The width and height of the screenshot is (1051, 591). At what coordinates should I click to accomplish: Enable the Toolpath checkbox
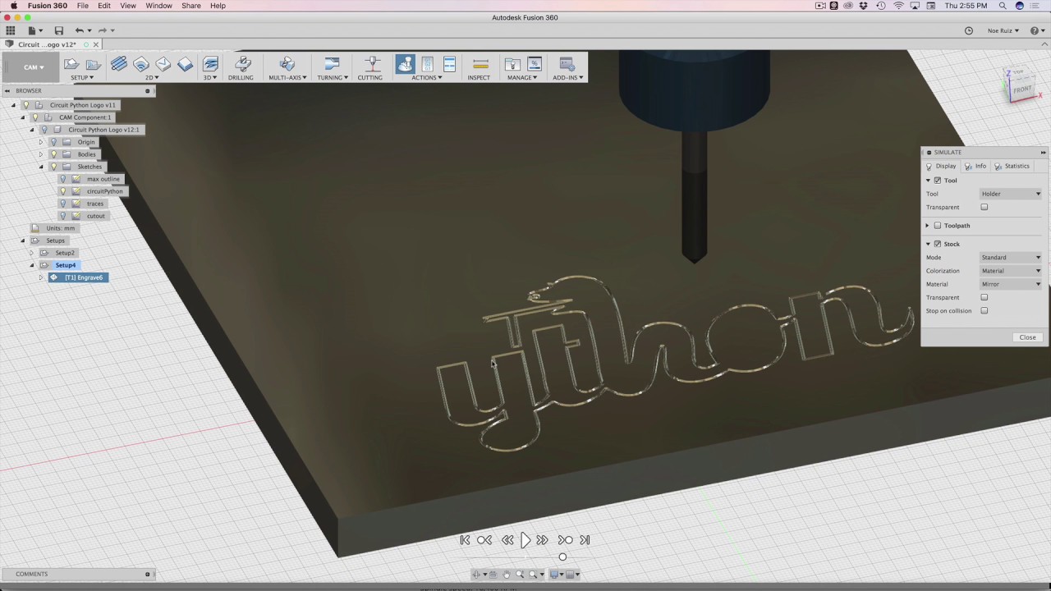click(x=938, y=226)
